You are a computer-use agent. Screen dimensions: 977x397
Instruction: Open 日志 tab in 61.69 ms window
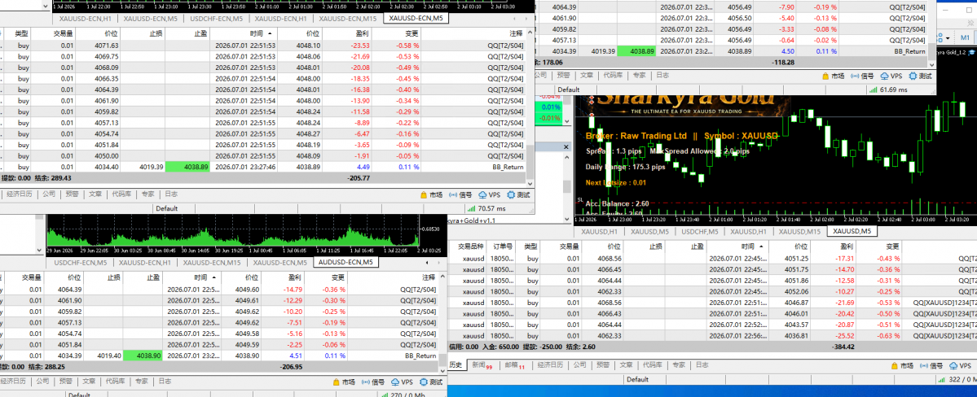(x=662, y=76)
